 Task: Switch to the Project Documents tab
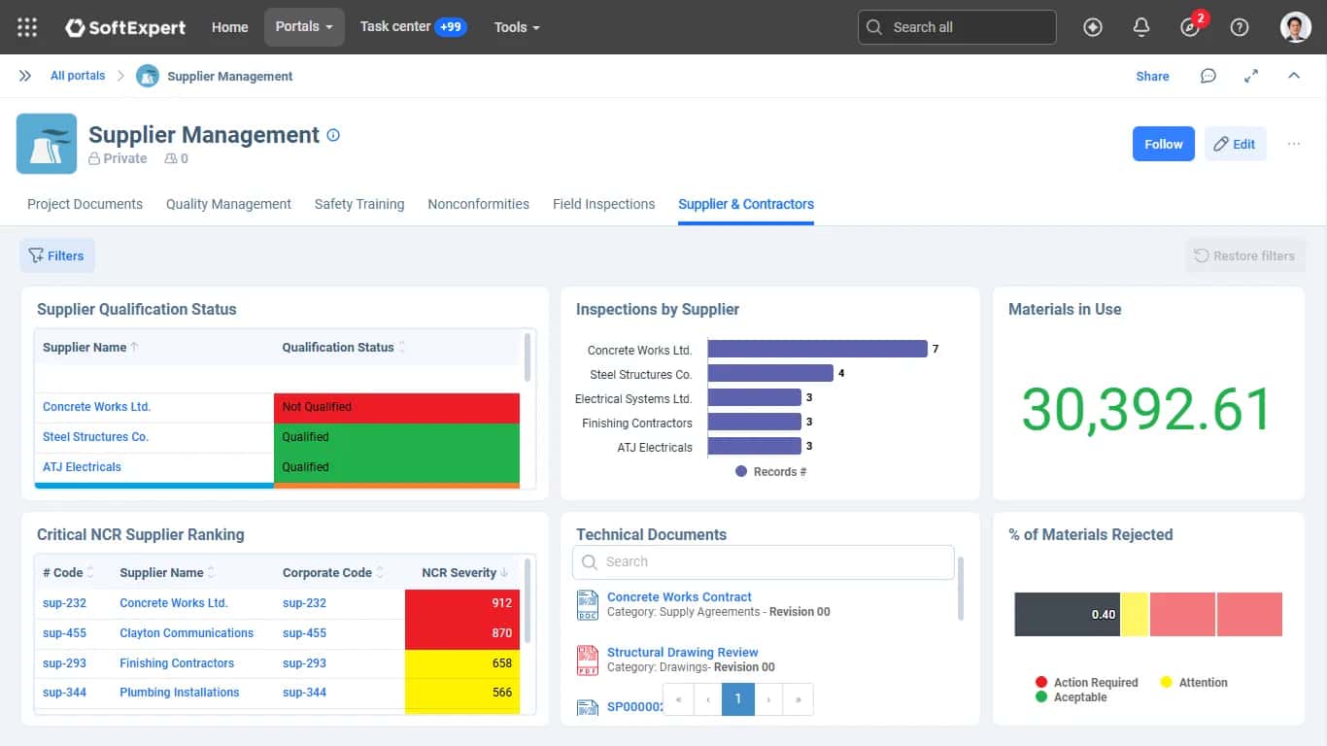tap(85, 204)
